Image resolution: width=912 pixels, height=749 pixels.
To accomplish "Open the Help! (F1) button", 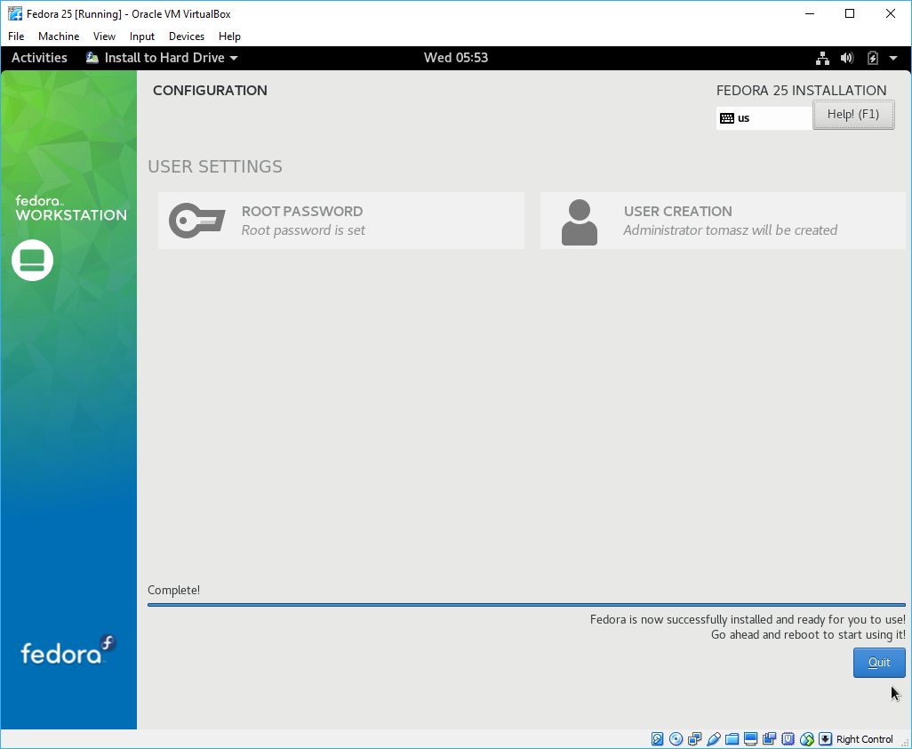I will (853, 115).
